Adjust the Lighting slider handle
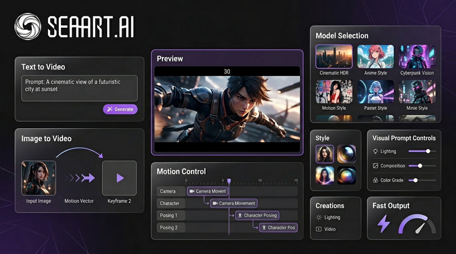 pyautogui.click(x=428, y=151)
